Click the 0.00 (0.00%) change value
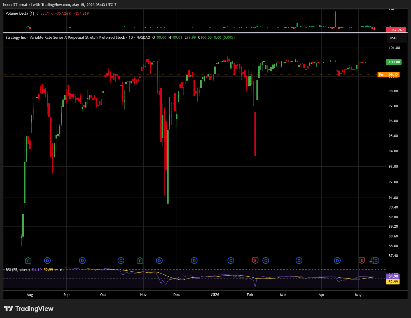The image size is (411, 318). (224, 38)
